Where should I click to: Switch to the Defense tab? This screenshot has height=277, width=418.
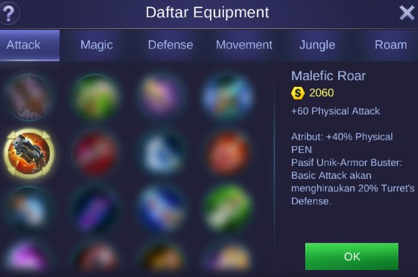170,45
